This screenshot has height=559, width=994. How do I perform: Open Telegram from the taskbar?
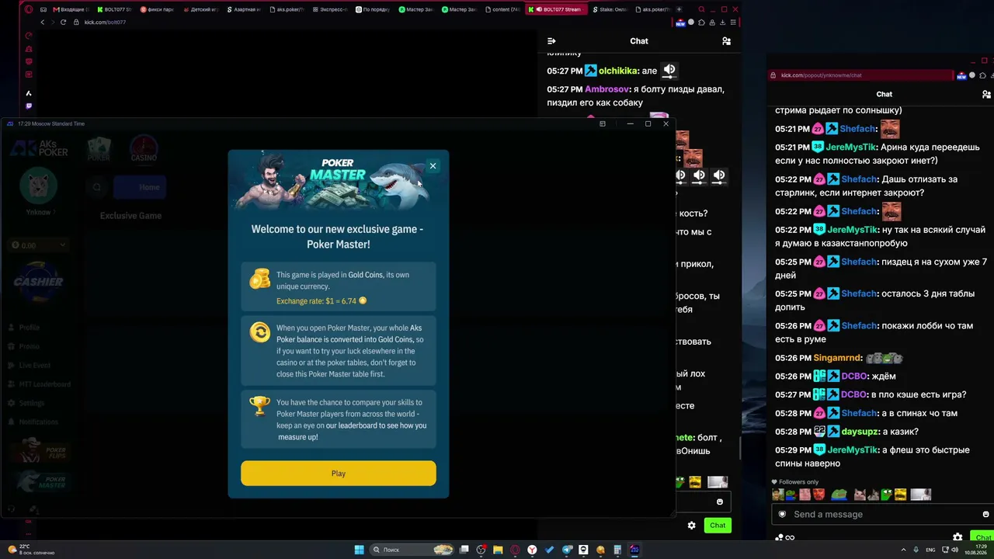click(566, 550)
